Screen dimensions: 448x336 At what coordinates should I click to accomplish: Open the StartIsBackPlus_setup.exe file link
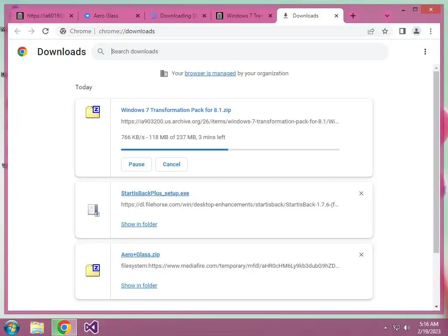(155, 193)
